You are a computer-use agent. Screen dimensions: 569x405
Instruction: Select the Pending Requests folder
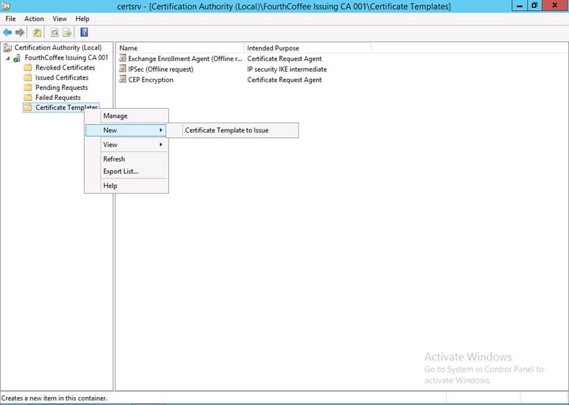click(x=61, y=87)
